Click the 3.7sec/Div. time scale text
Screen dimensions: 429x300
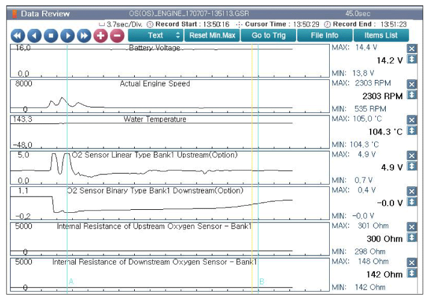(124, 24)
